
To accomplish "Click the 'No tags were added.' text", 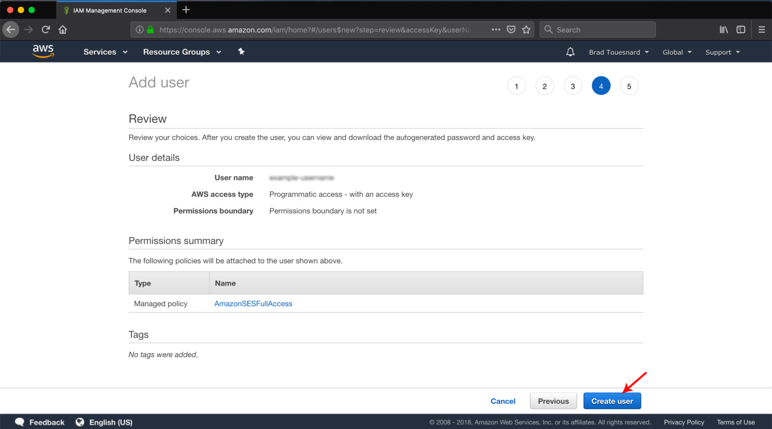I will tap(163, 355).
